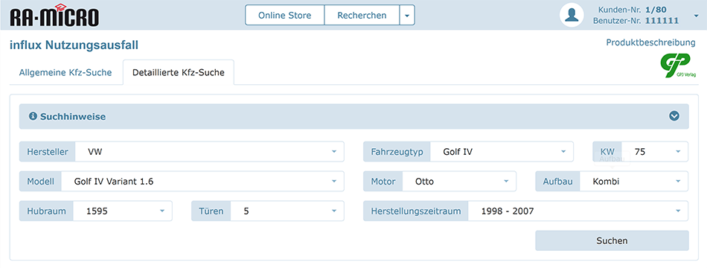707x268 pixels.
Task: Click the Recherchen button
Action: [362, 16]
